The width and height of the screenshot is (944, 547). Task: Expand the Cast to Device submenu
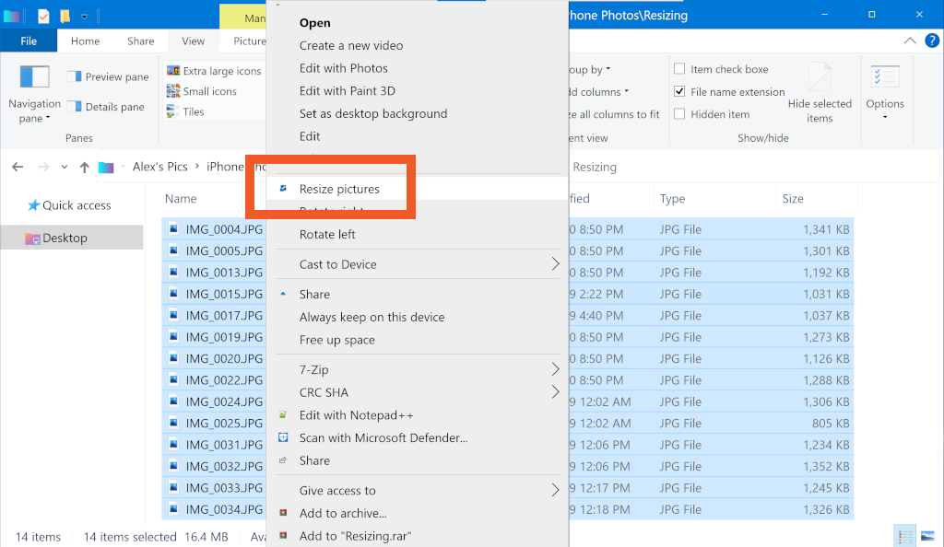pyautogui.click(x=555, y=264)
